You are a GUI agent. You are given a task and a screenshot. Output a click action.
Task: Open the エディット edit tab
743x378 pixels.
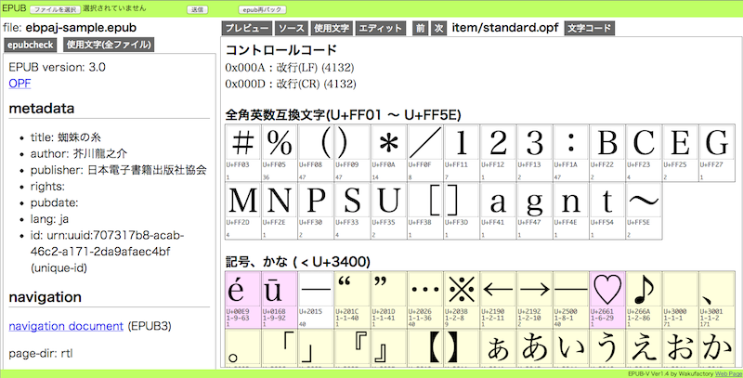point(380,29)
